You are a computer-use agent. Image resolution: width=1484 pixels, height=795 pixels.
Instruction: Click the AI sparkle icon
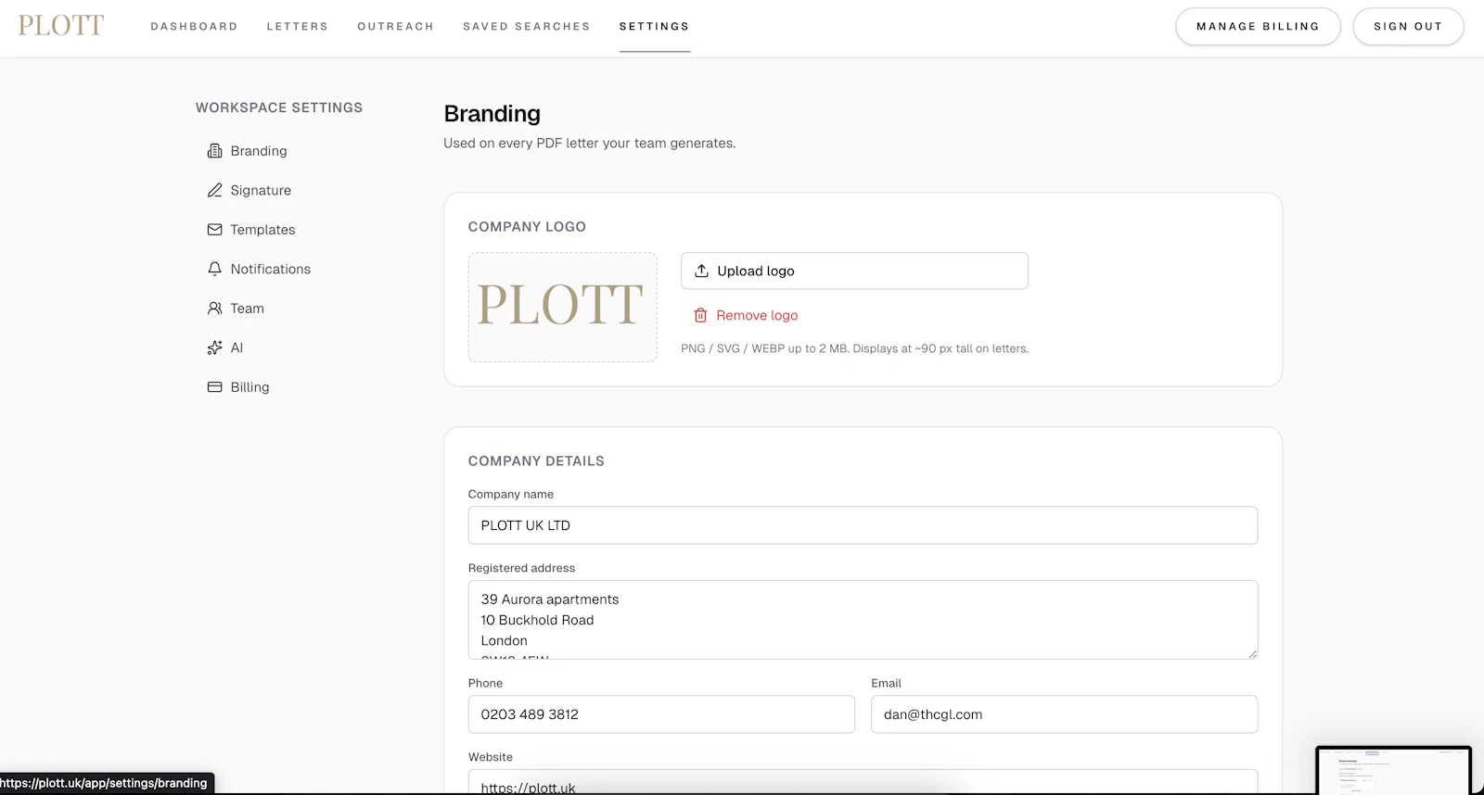pyautogui.click(x=214, y=347)
